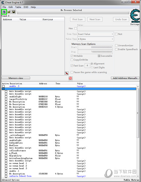Click the save floppy disk icon
Image resolution: width=141 pixels, height=182 pixels.
click(14, 12)
